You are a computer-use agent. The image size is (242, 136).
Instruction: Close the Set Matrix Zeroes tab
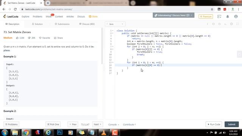[41, 3]
